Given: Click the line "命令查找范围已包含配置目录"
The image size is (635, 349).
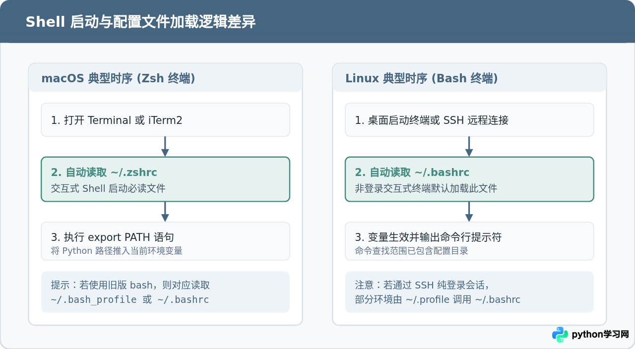Looking at the screenshot, I should pyautogui.click(x=412, y=251).
